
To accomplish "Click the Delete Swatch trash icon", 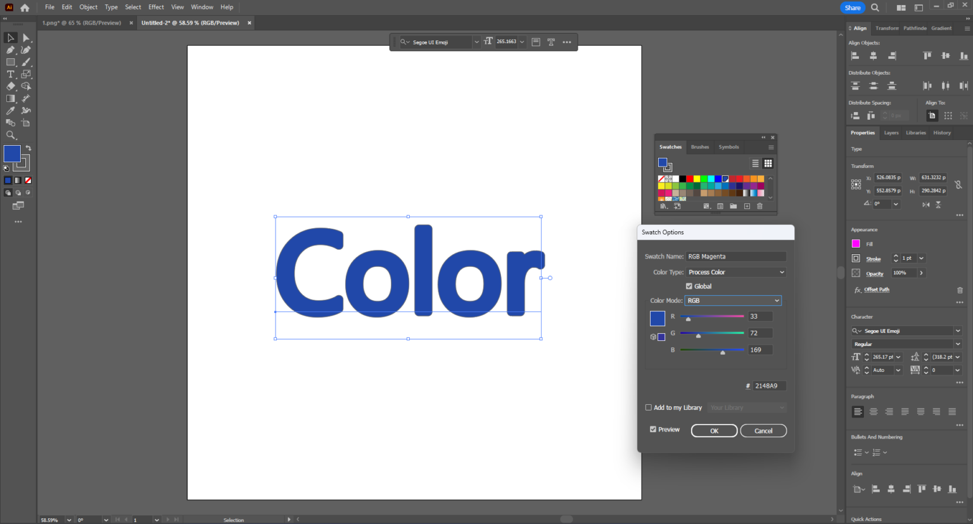I will tap(760, 206).
